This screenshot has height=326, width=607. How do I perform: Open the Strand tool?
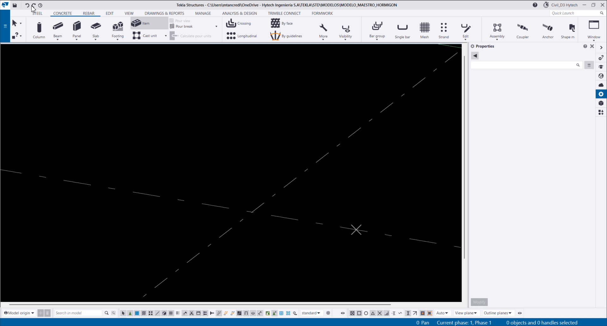[x=443, y=30]
